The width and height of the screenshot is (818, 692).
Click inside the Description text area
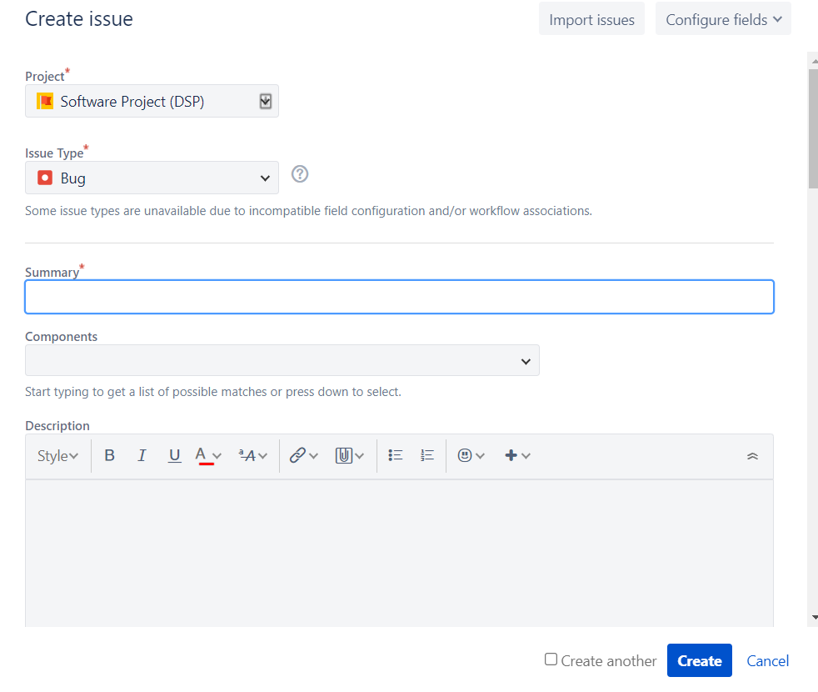(x=399, y=554)
